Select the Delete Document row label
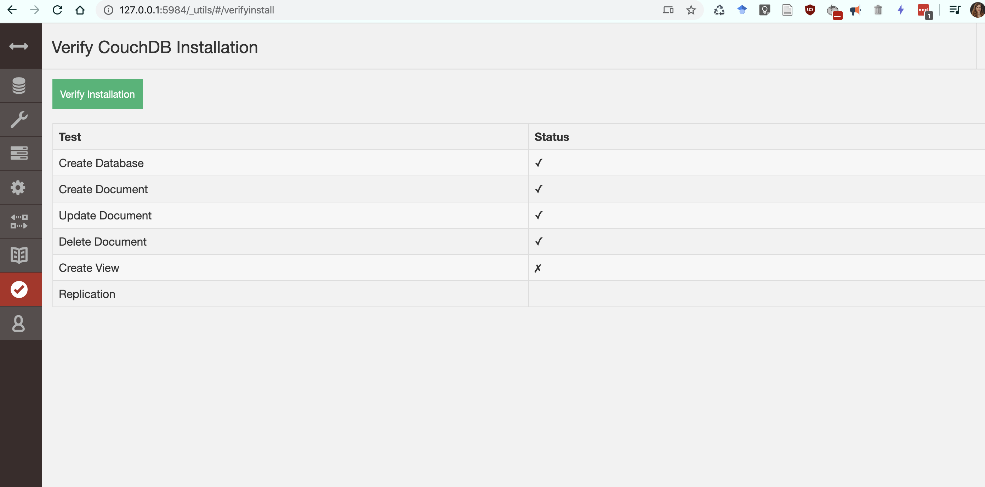The image size is (985, 487). 102,242
